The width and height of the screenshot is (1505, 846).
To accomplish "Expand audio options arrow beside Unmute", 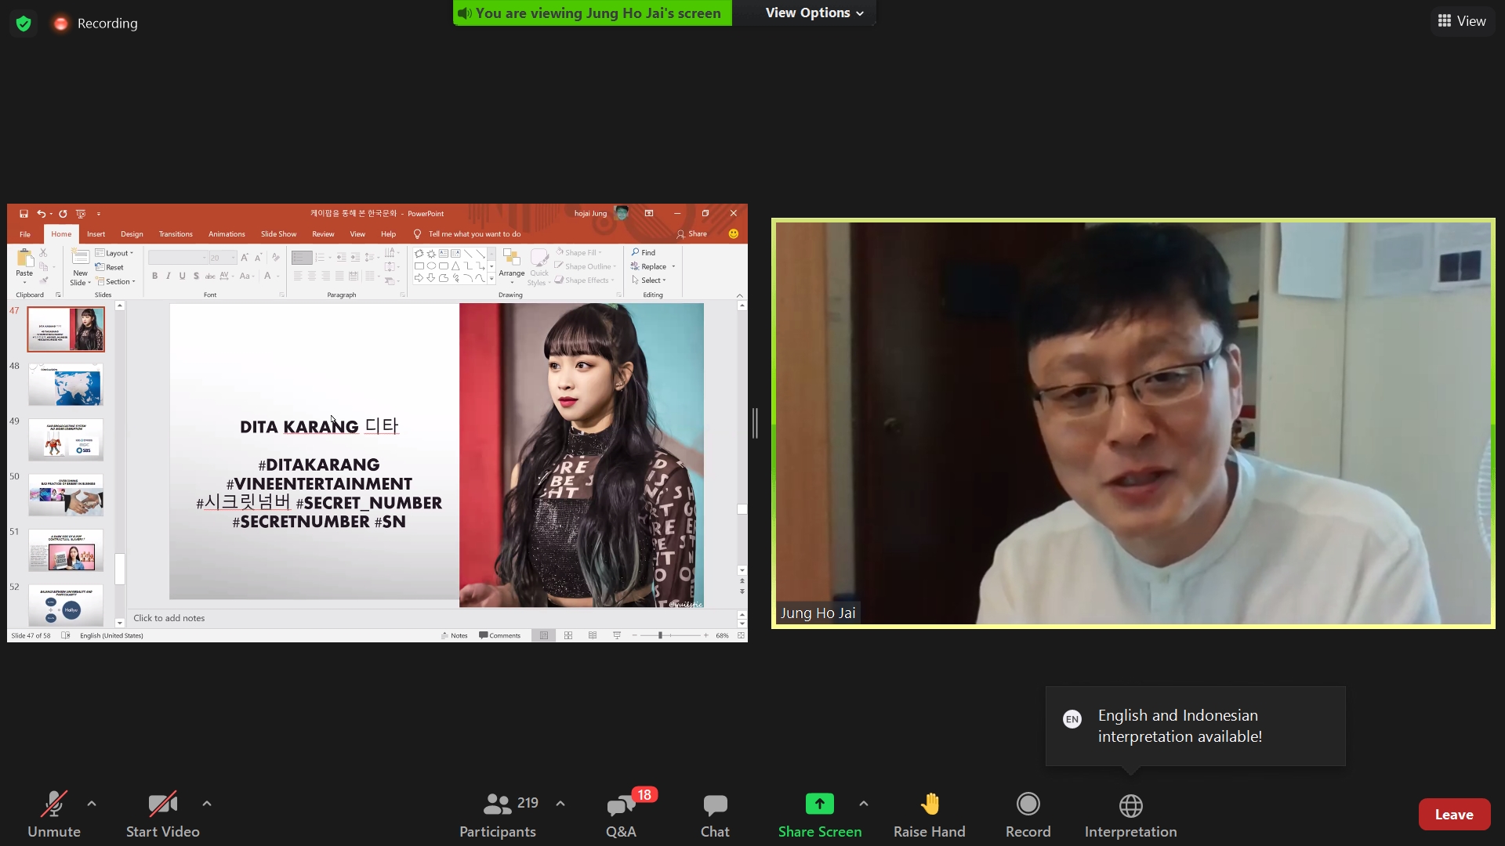I will [x=92, y=804].
